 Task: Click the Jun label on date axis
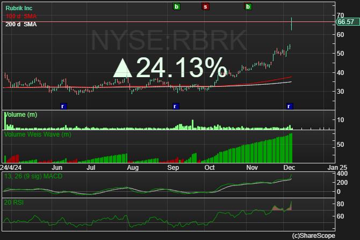point(57,168)
